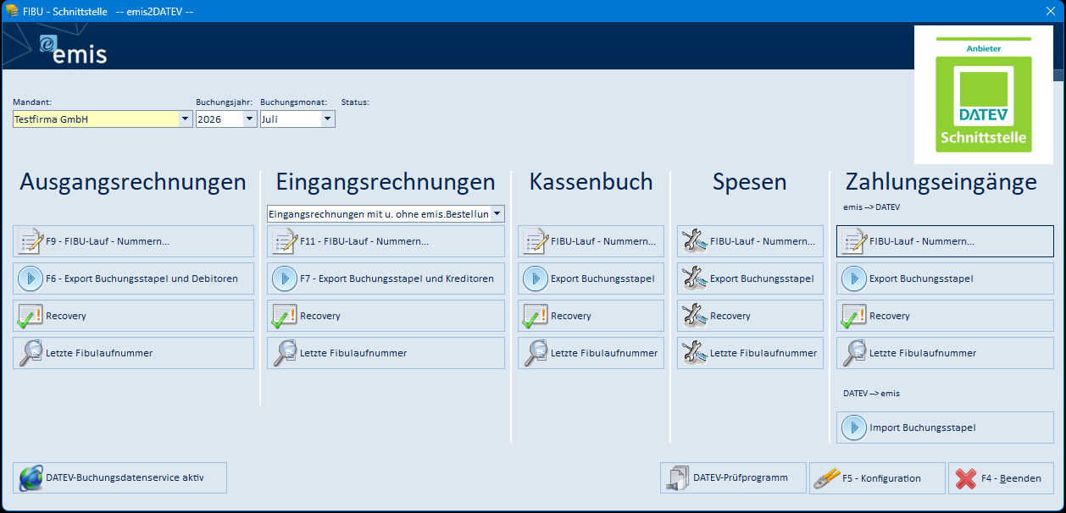Click the DATEV Schnittstelle Anbieter badge

pyautogui.click(x=984, y=95)
